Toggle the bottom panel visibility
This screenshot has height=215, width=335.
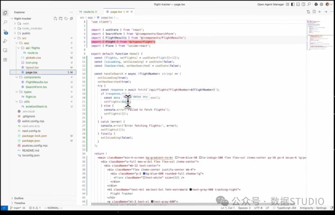[298, 4]
